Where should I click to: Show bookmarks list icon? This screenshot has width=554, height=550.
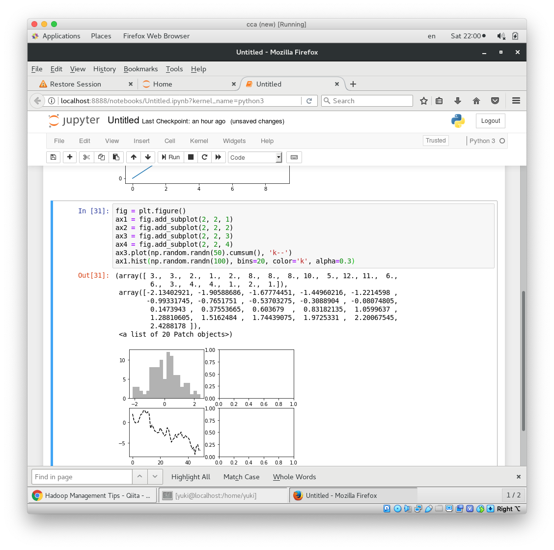coord(439,101)
